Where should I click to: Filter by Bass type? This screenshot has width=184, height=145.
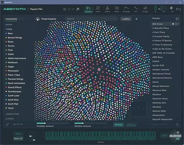[x=9, y=33]
